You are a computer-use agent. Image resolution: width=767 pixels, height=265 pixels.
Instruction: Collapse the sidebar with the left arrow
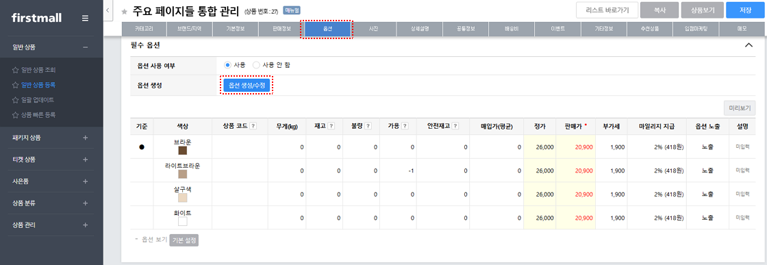point(108,10)
